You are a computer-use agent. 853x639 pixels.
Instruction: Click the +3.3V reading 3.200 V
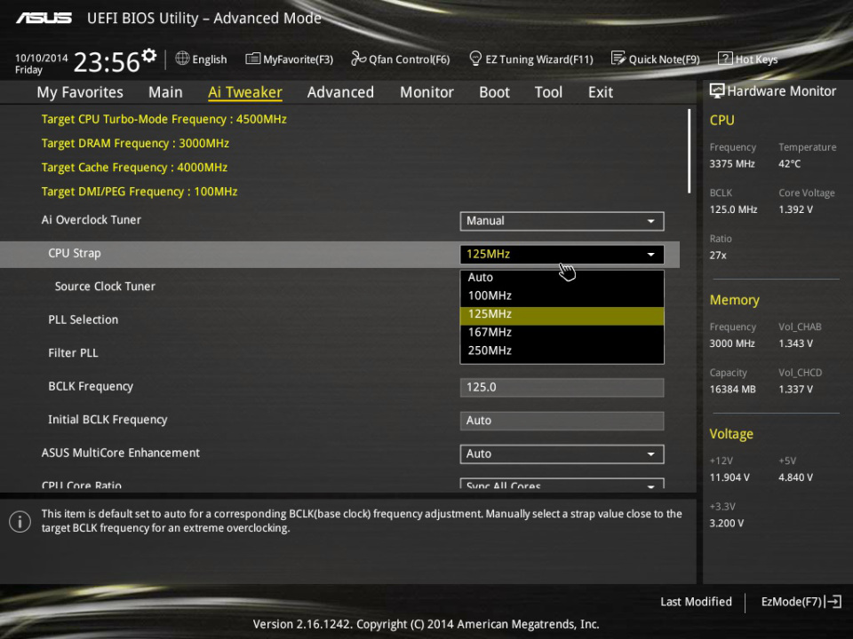point(726,523)
